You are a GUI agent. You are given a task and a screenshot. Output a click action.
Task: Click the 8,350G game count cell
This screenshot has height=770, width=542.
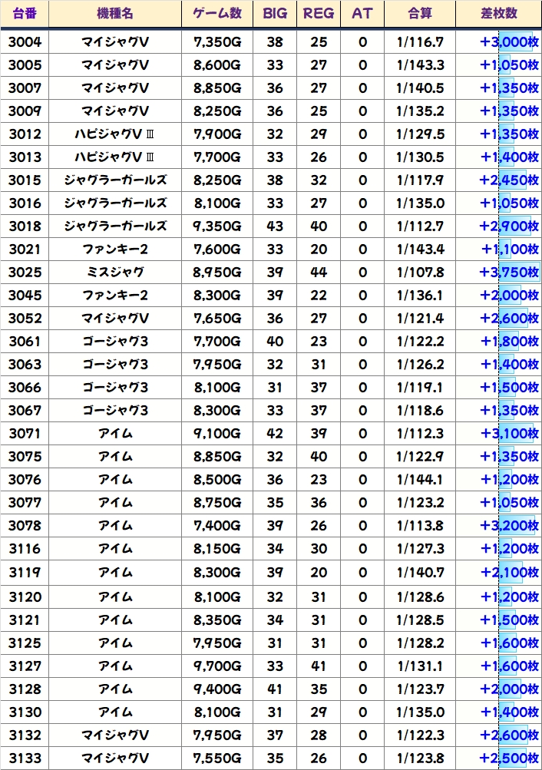pyautogui.click(x=217, y=620)
